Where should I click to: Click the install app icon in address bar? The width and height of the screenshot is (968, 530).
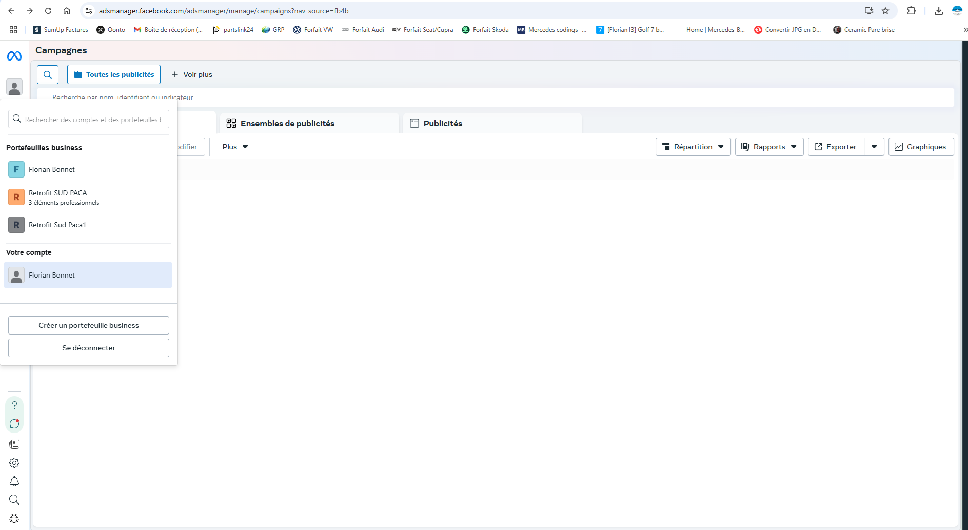[869, 11]
